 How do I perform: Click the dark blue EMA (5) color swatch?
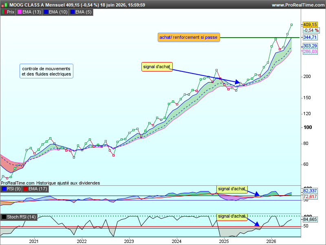pyautogui.click(x=73, y=12)
